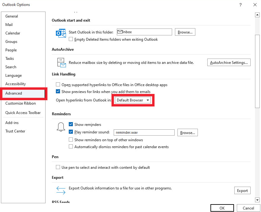The image size is (261, 212).
Task: Click the export arrows icon
Action: point(61,190)
